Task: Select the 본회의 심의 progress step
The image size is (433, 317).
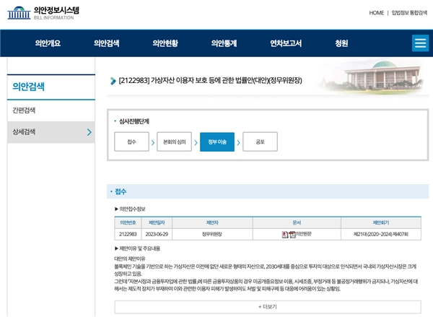Action: tap(174, 142)
